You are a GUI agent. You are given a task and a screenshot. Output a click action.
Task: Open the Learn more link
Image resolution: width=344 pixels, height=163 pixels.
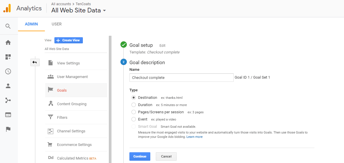pos(194,137)
